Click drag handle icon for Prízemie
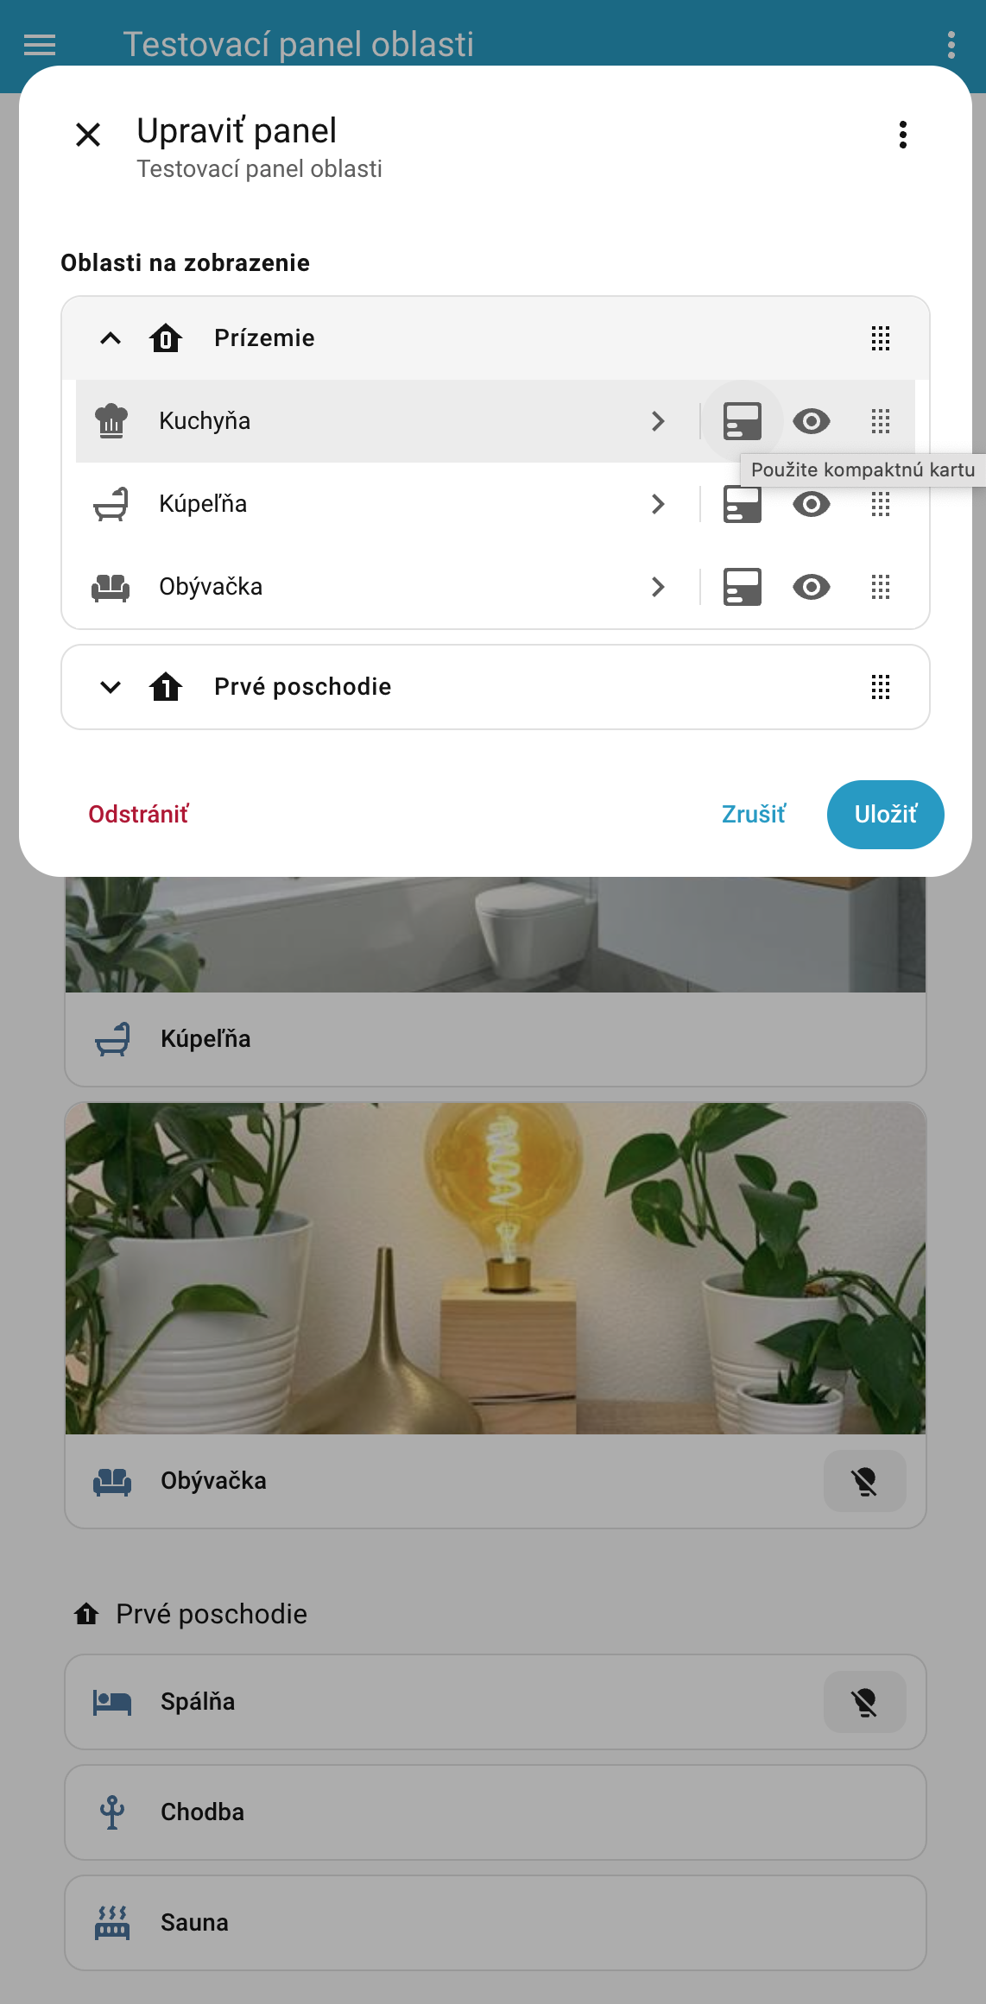This screenshot has width=986, height=2004. coord(881,338)
